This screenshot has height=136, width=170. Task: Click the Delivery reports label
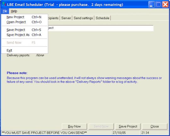[19, 55]
